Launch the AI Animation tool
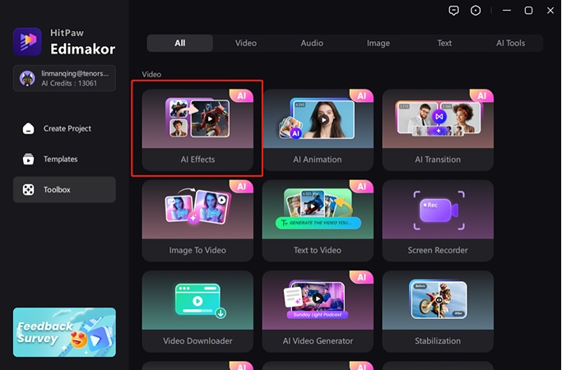This screenshot has height=370, width=562. pos(318,130)
